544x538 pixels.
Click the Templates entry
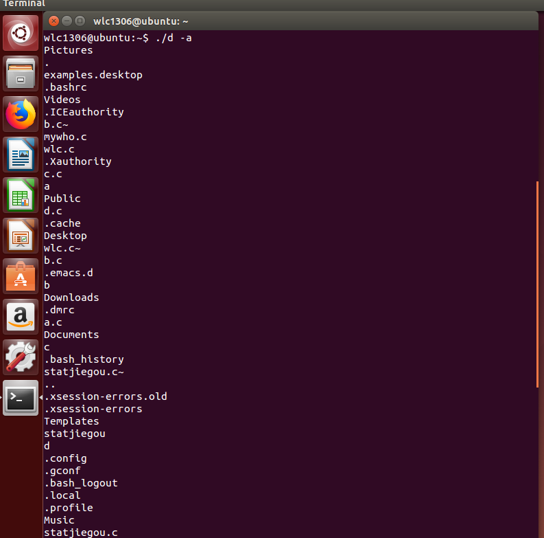(71, 421)
